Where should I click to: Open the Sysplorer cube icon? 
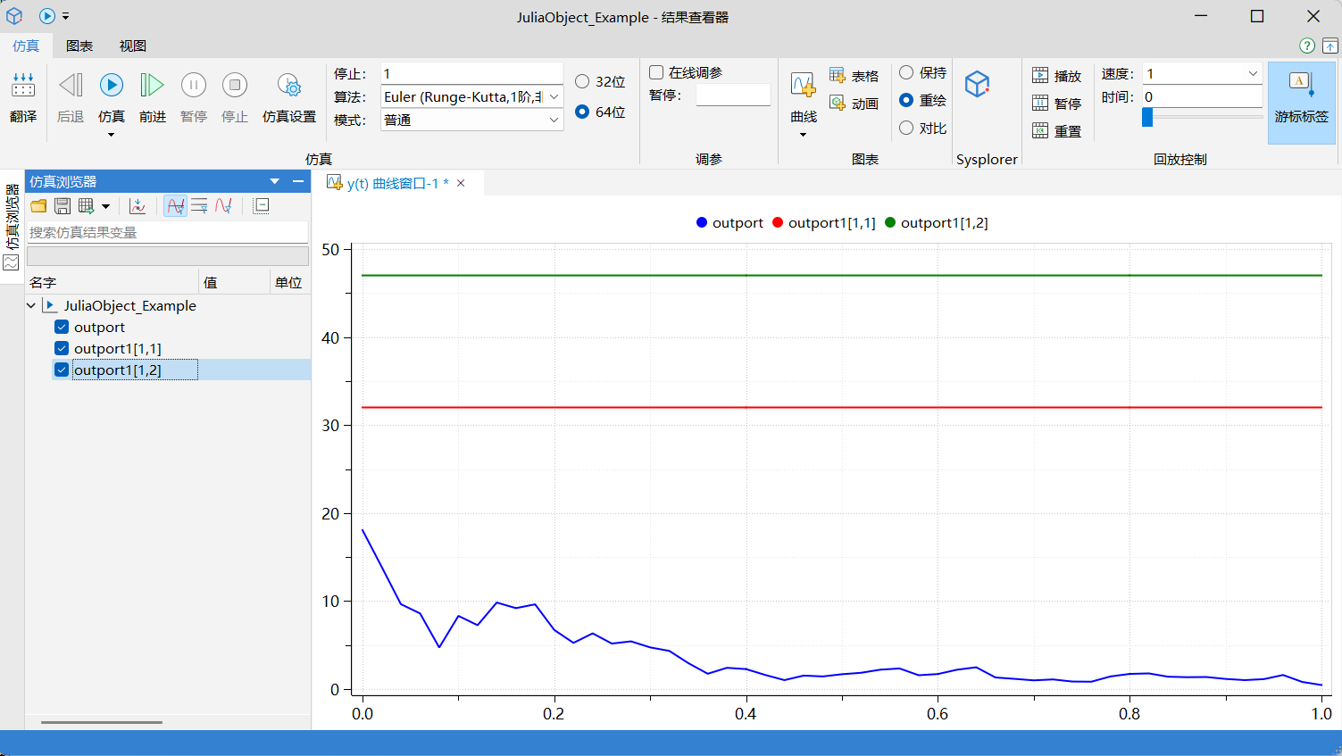coord(978,85)
